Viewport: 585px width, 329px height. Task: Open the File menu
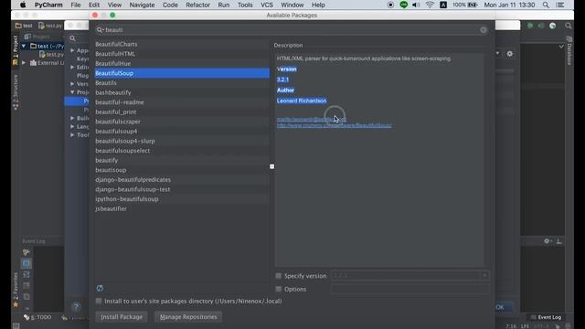click(76, 5)
